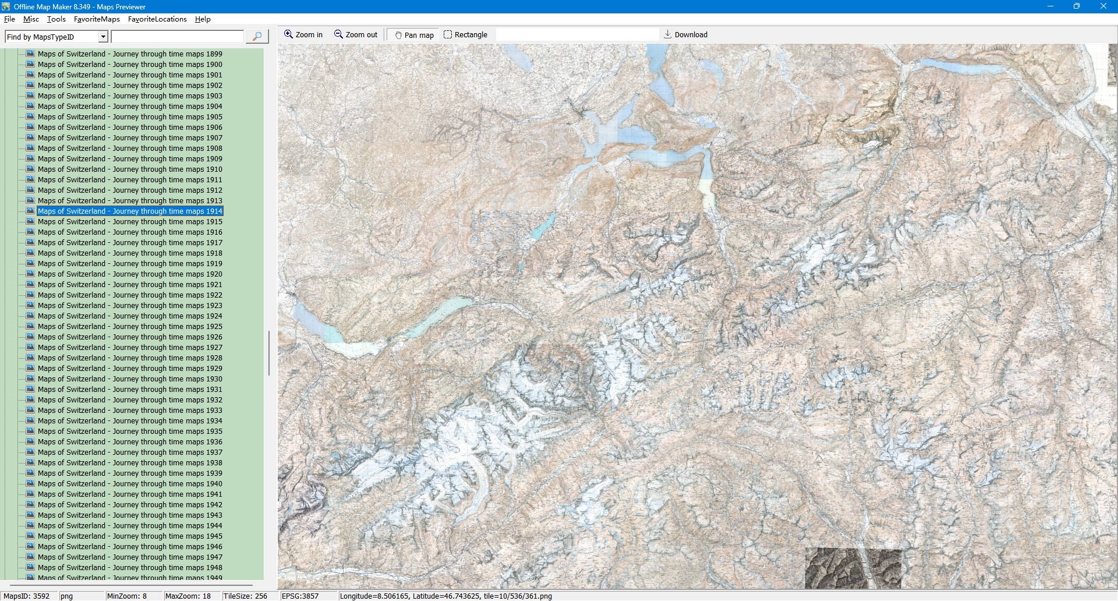Open the File menu
1118x601 pixels.
tap(9, 19)
